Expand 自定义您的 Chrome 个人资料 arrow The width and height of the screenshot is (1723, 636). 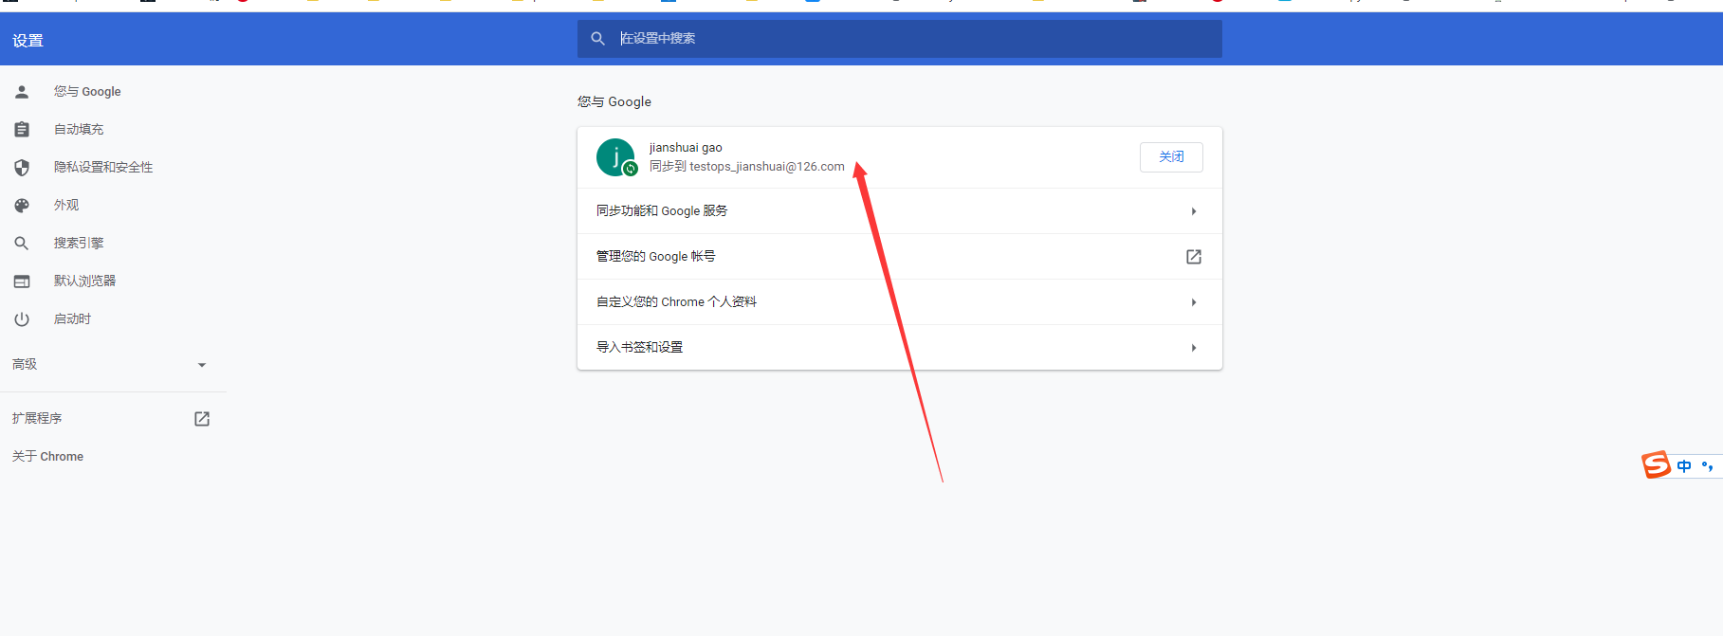pyautogui.click(x=1194, y=302)
